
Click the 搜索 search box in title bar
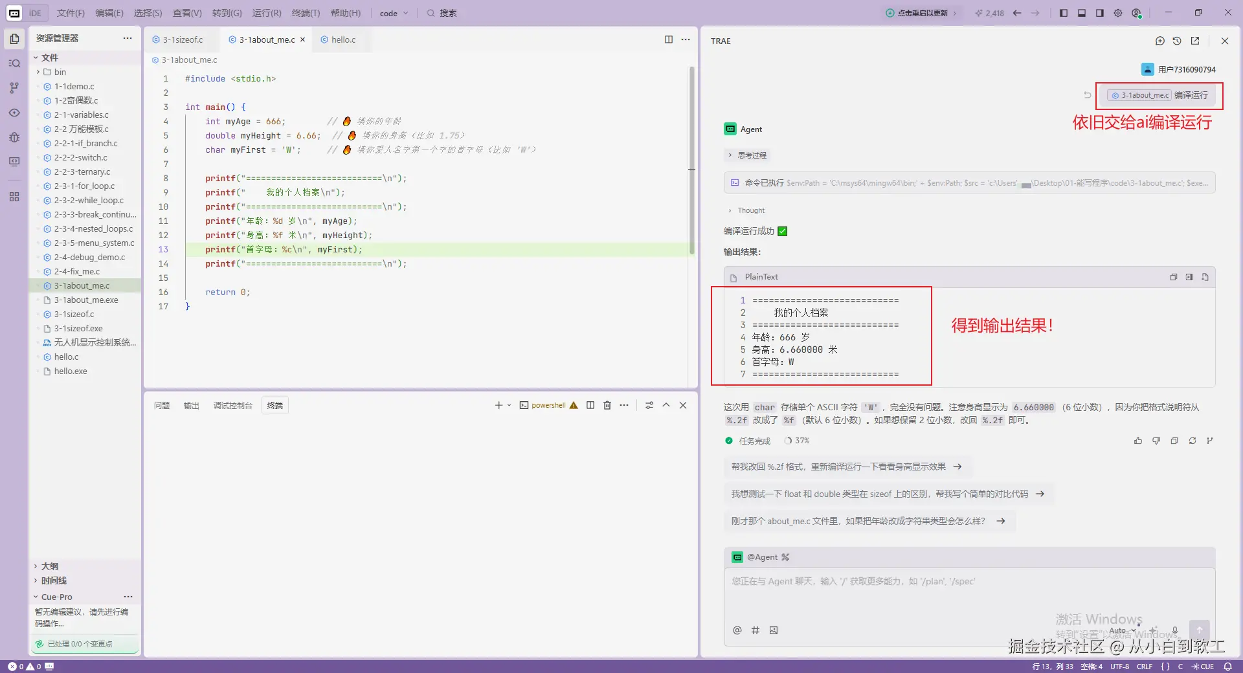tap(442, 13)
